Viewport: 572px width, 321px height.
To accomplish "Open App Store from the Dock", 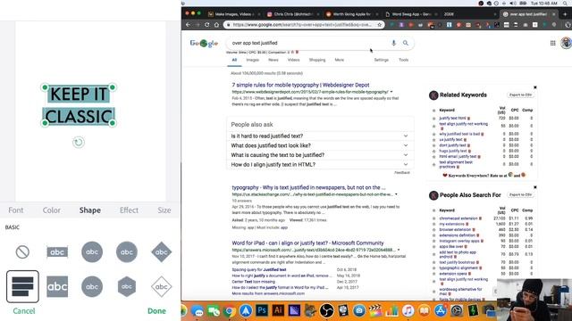I will [441, 310].
